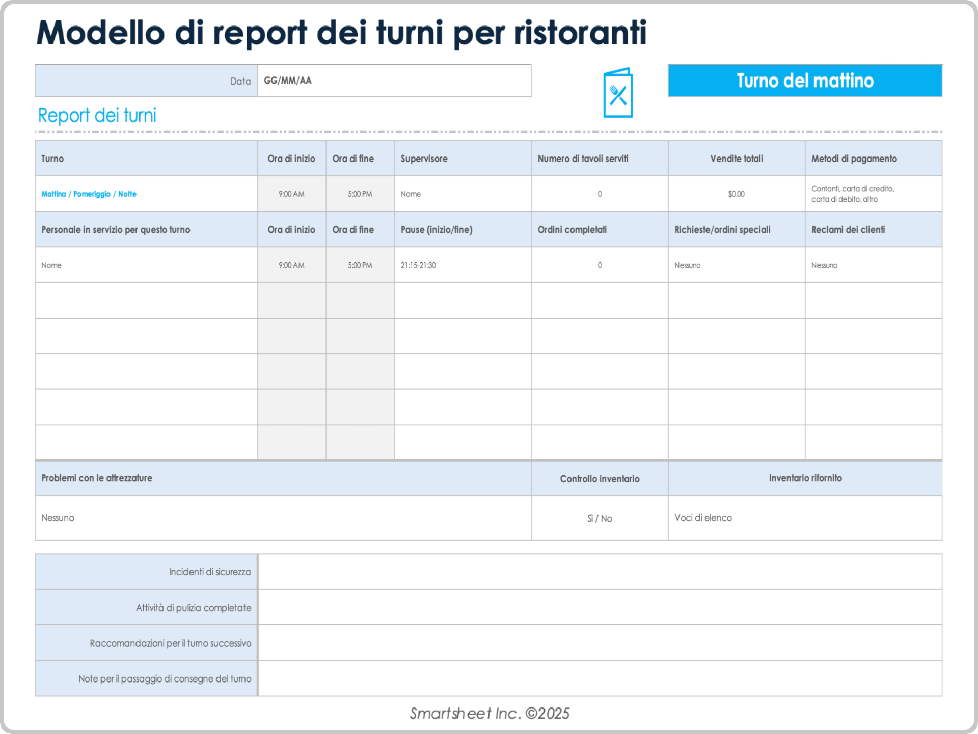Choose "No" in the Controllo inventario cell

tap(607, 518)
